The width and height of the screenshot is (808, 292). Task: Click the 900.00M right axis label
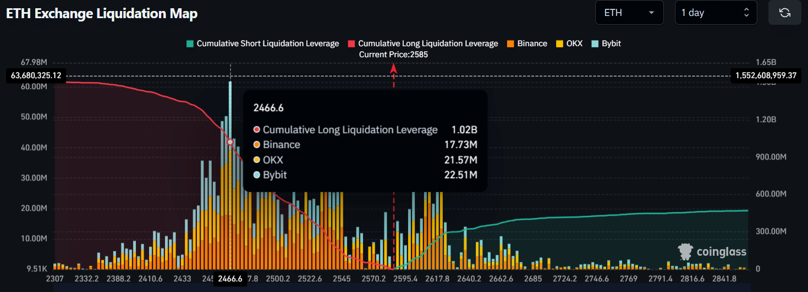tap(771, 157)
